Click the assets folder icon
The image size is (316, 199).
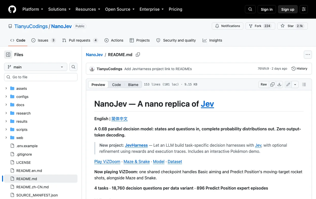(x=12, y=88)
